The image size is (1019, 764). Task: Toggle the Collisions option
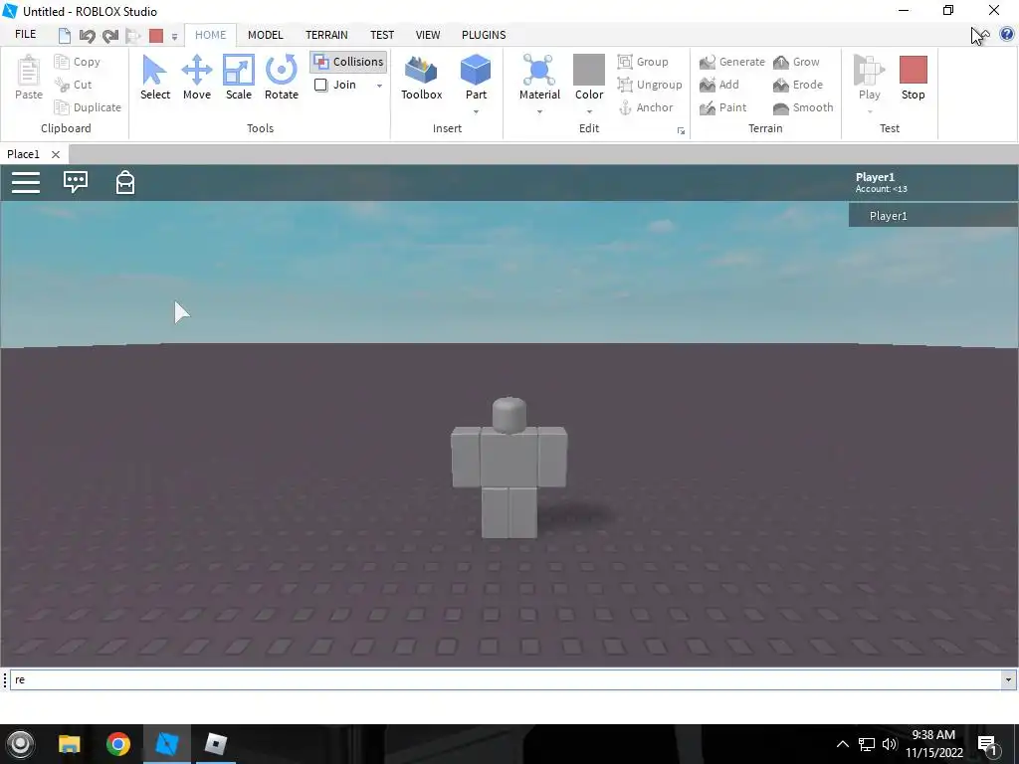pos(348,62)
